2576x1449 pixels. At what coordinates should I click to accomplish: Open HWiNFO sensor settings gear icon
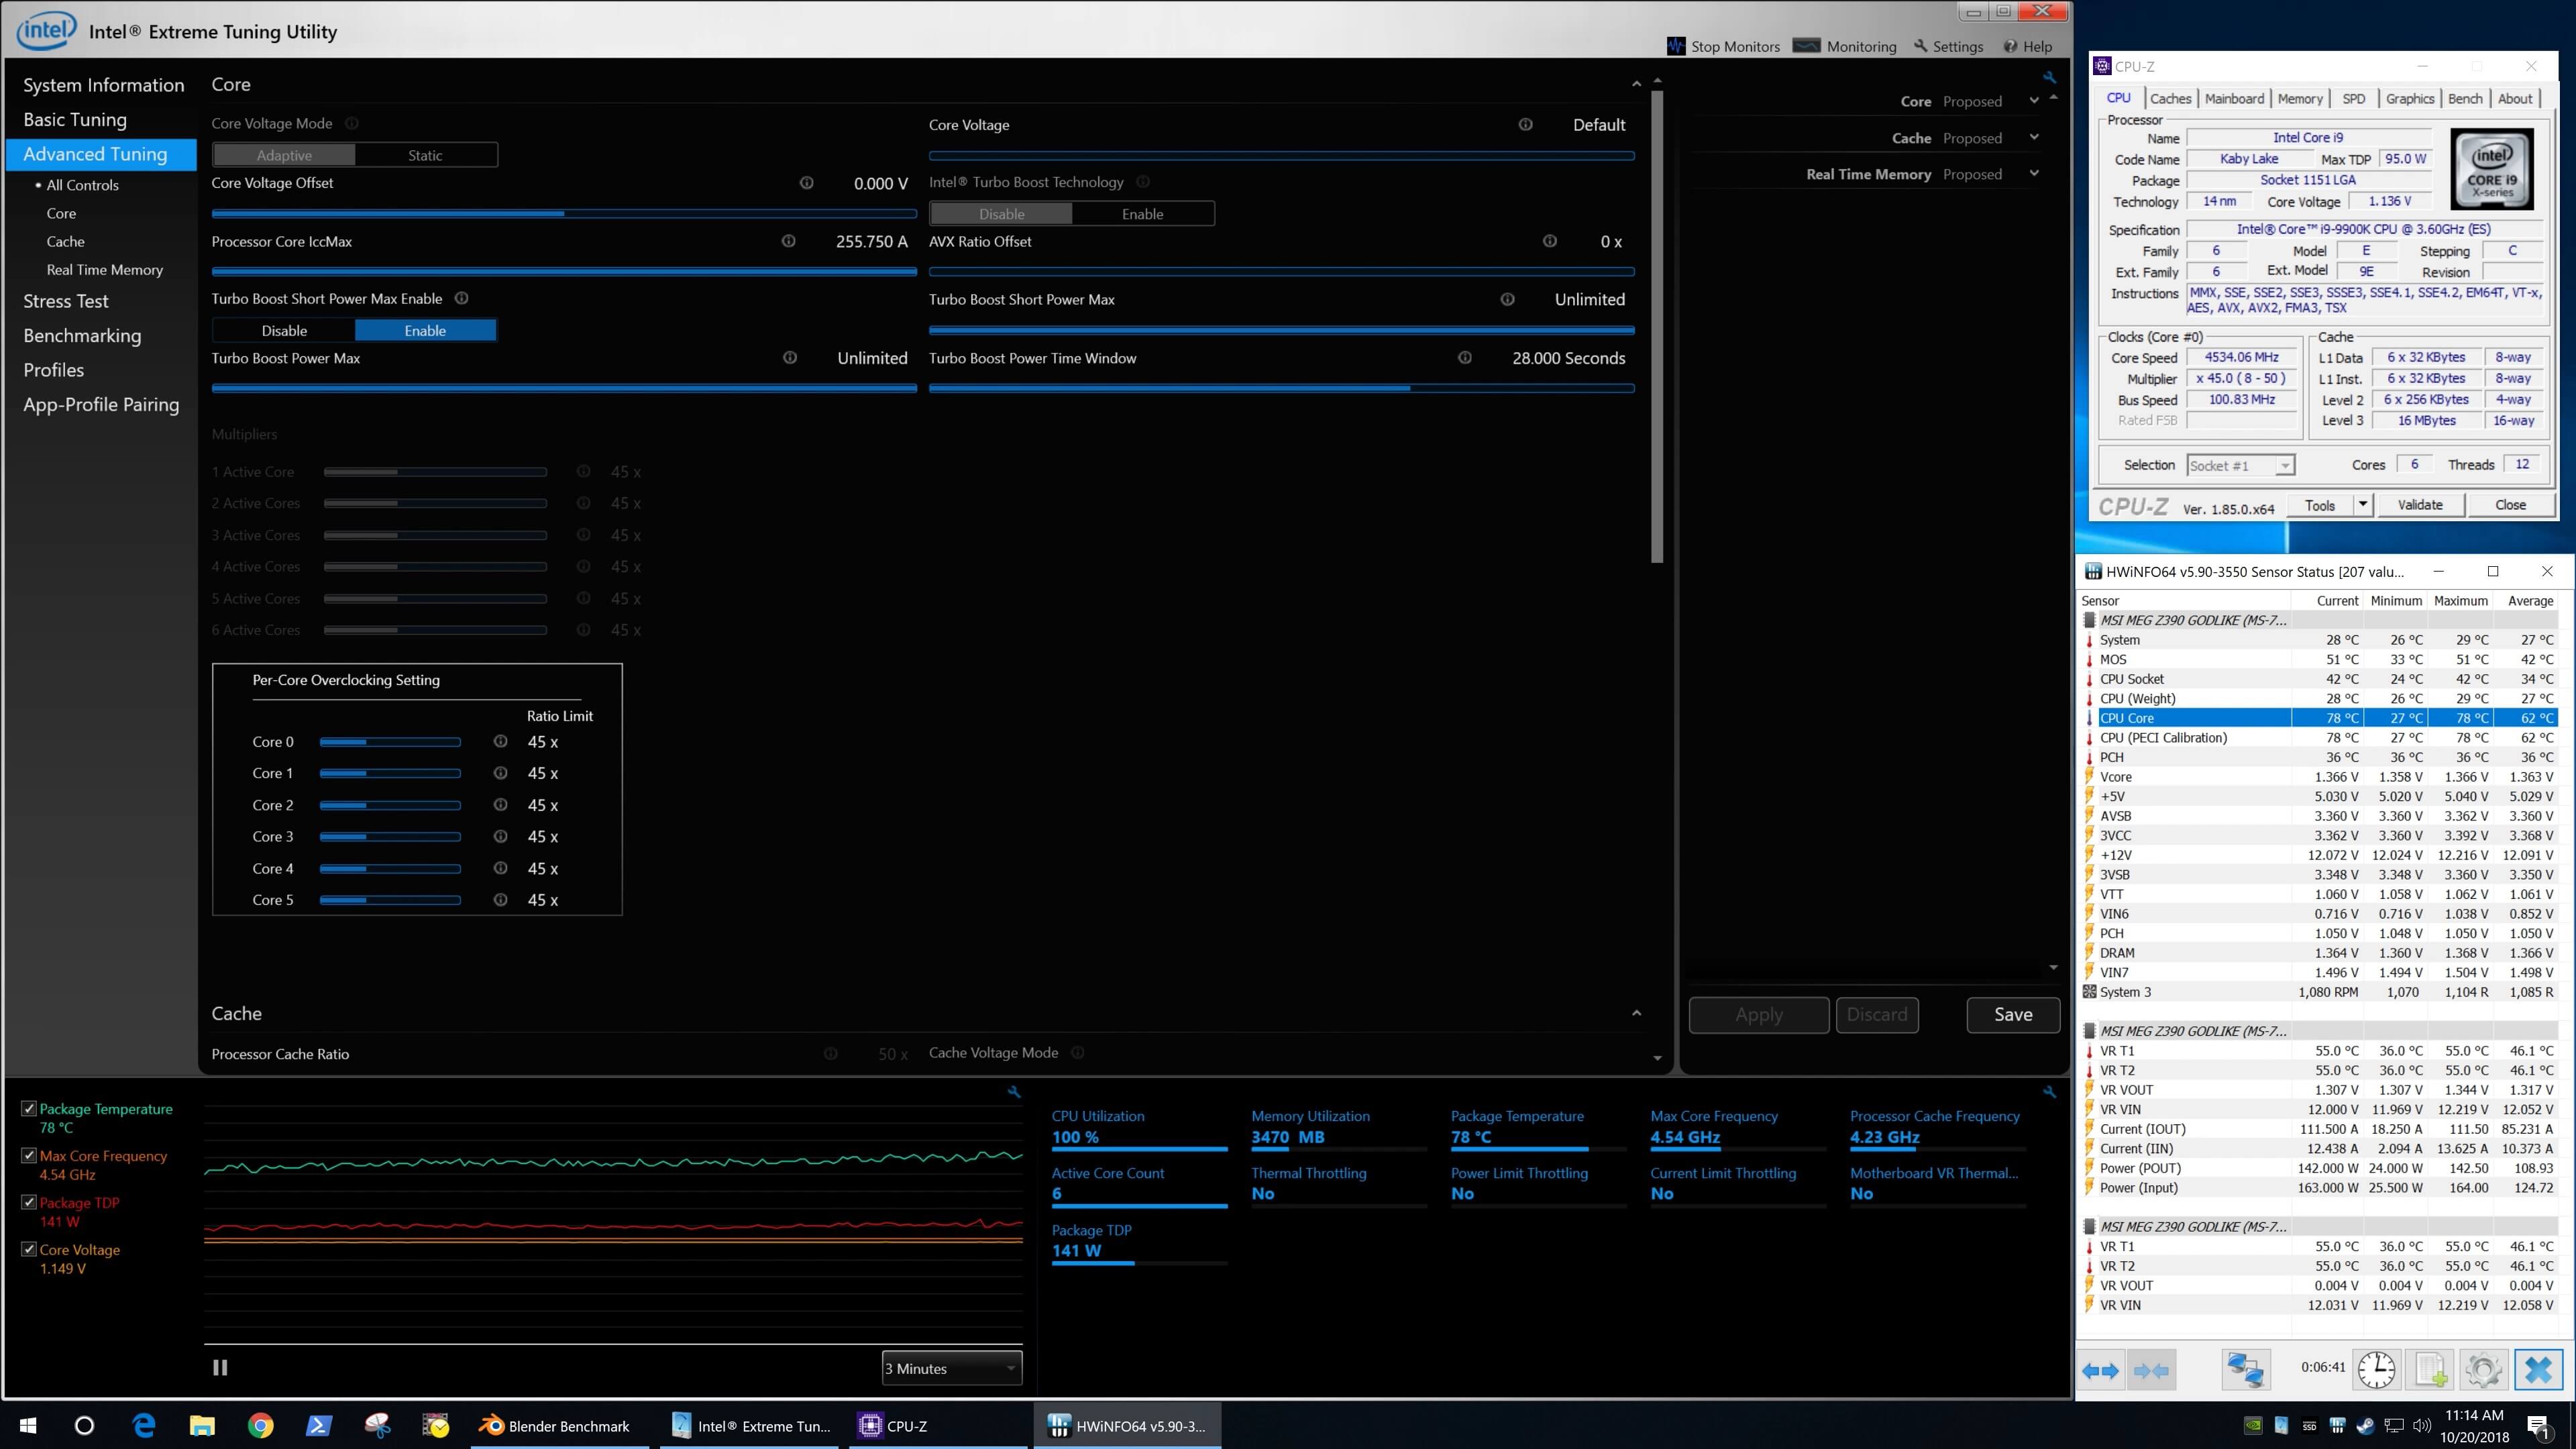(2483, 1370)
